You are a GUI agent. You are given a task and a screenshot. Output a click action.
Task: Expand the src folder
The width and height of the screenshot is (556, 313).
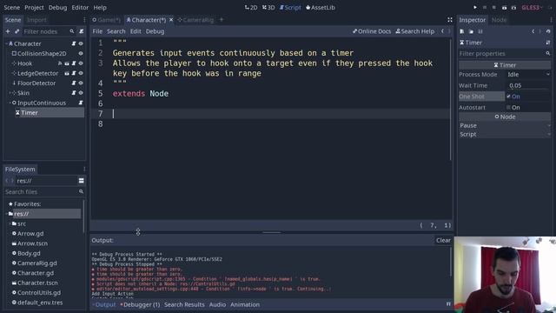(x=10, y=224)
